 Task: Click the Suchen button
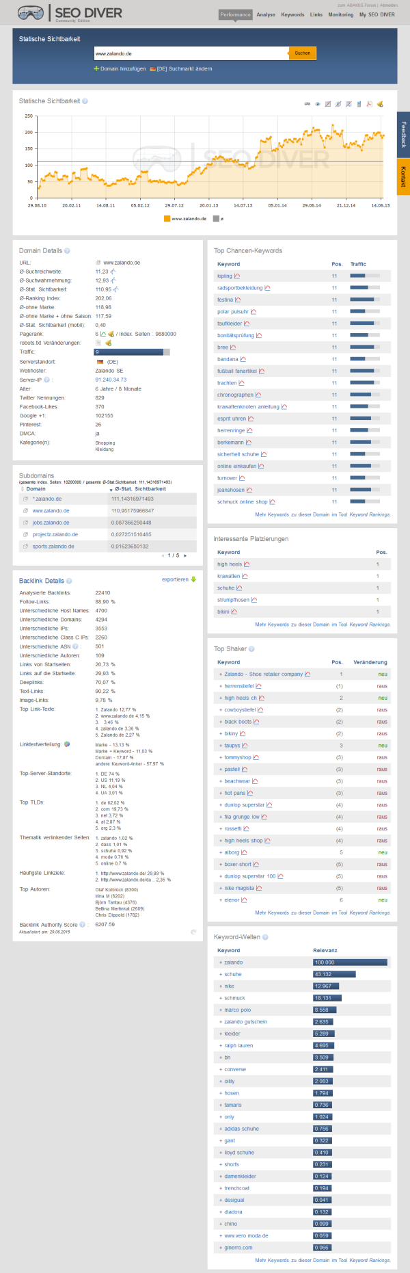[x=303, y=53]
